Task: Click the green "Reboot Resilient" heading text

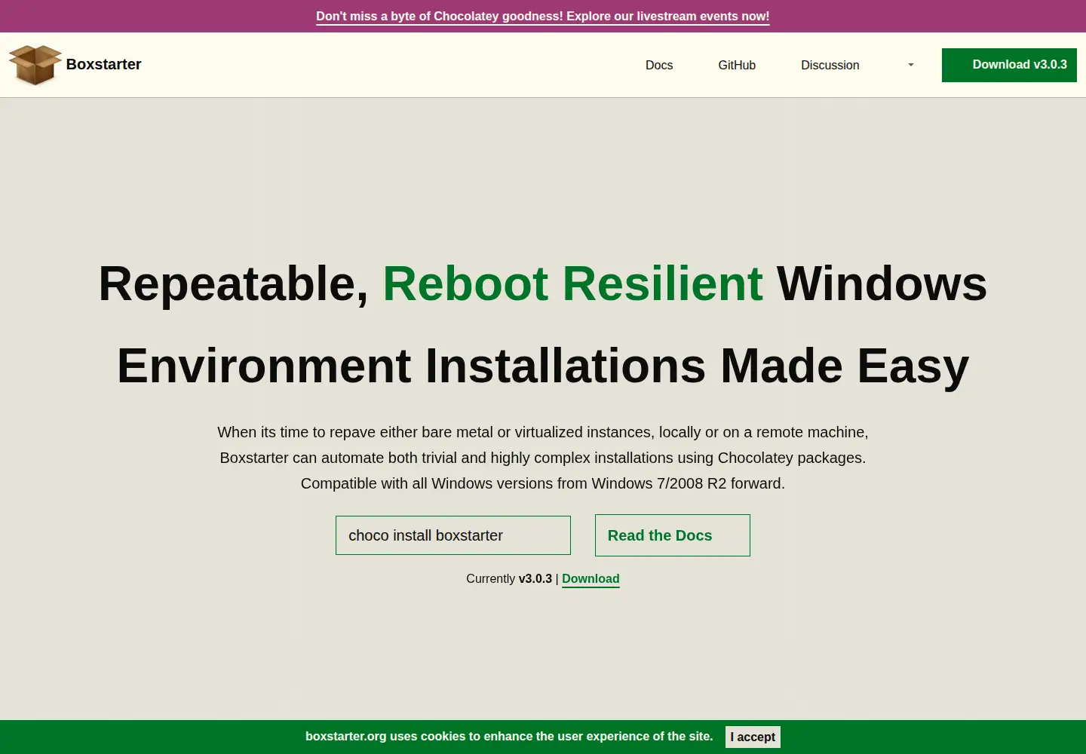Action: click(x=573, y=284)
